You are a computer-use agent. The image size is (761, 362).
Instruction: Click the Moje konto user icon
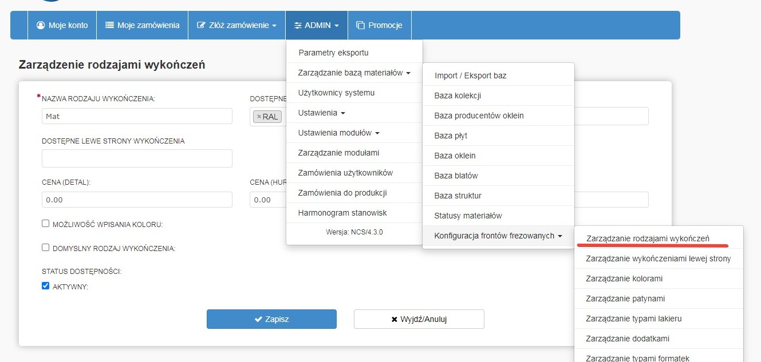pyautogui.click(x=41, y=25)
